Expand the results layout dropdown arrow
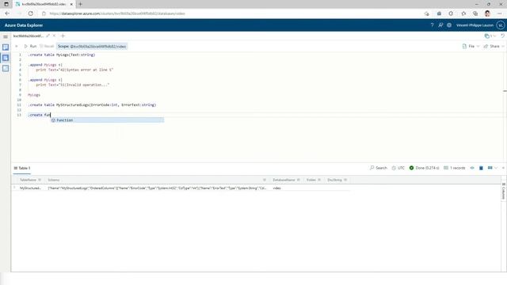Screen dimensions: 507x285 [x=496, y=168]
